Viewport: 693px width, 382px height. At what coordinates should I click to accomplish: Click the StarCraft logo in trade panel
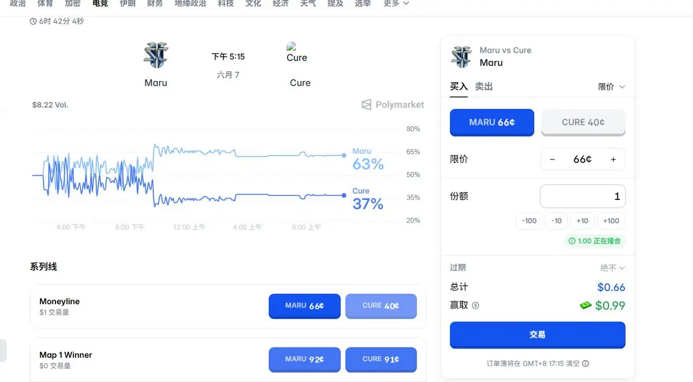coord(461,56)
